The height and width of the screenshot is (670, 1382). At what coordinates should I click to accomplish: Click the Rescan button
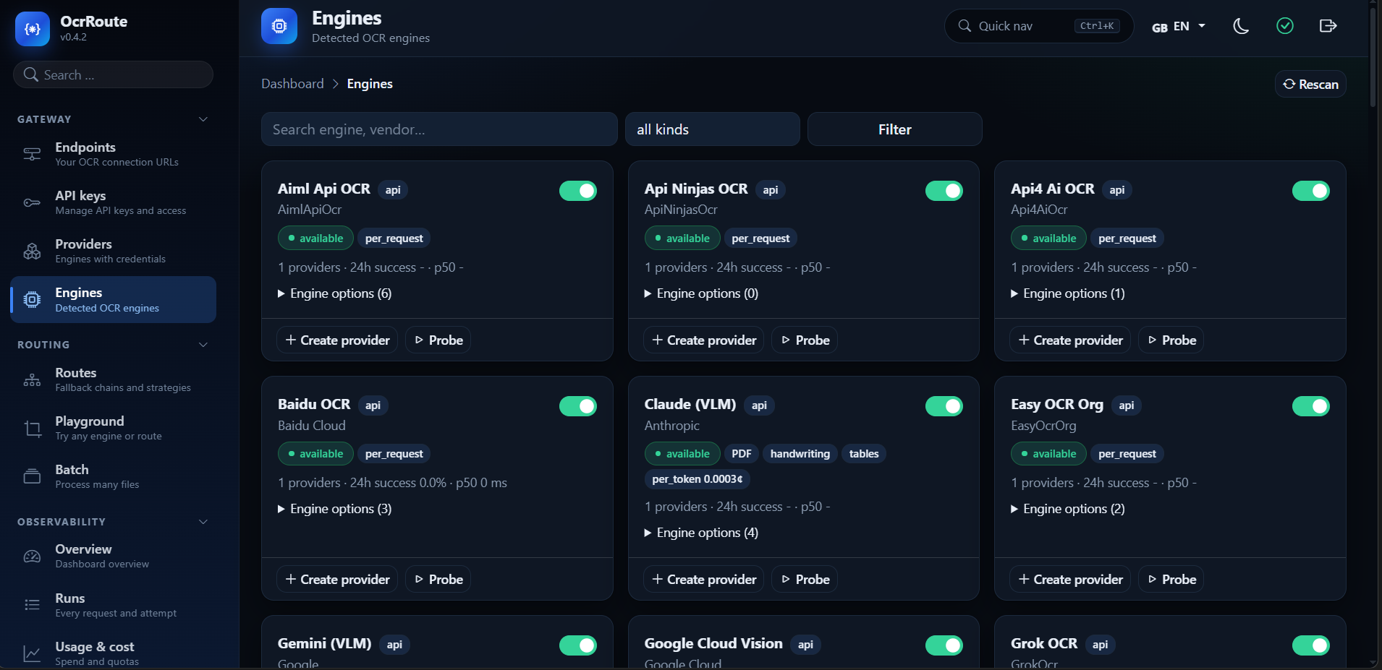click(x=1310, y=84)
